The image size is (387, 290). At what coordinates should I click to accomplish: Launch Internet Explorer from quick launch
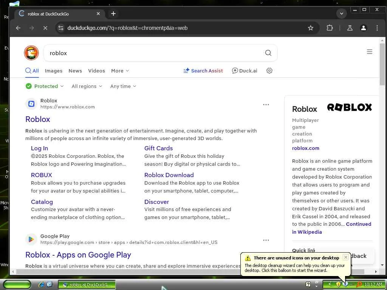click(x=42, y=284)
